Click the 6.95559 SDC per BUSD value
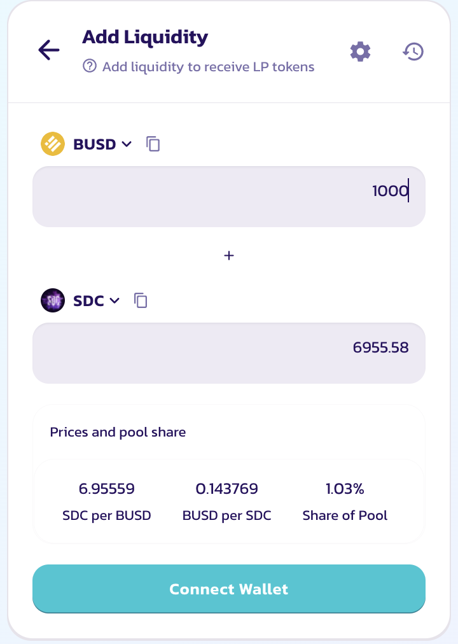458x644 pixels. (x=107, y=489)
